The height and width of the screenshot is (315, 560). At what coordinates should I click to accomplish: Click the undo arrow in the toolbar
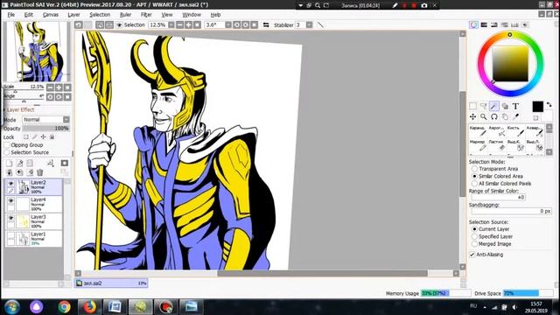pyautogui.click(x=79, y=24)
